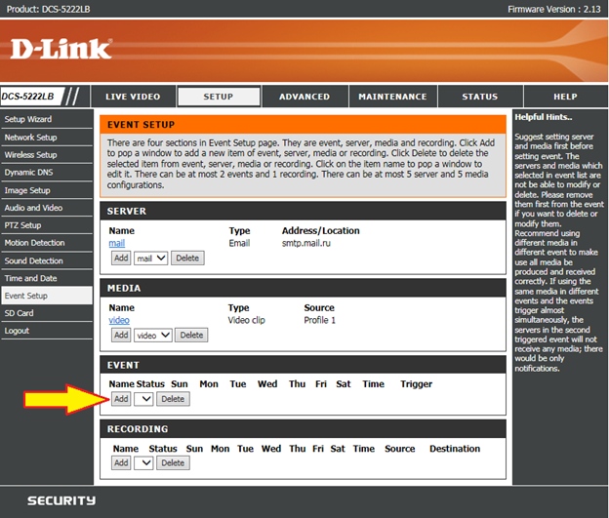The height and width of the screenshot is (518, 609).
Task: Open the SD Card page
Action: click(x=20, y=313)
